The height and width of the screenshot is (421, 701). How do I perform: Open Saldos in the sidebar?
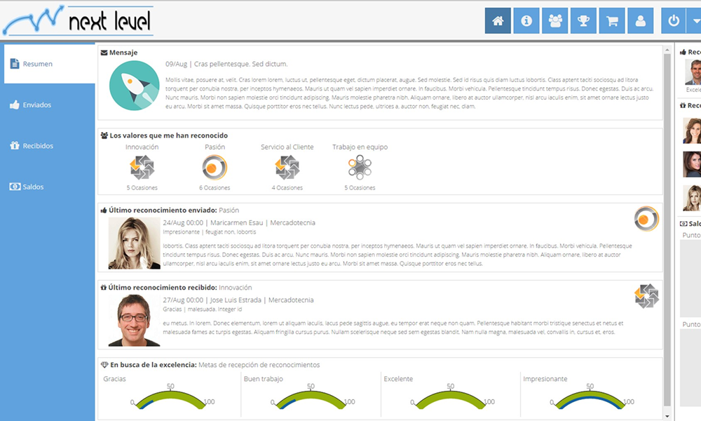click(48, 187)
